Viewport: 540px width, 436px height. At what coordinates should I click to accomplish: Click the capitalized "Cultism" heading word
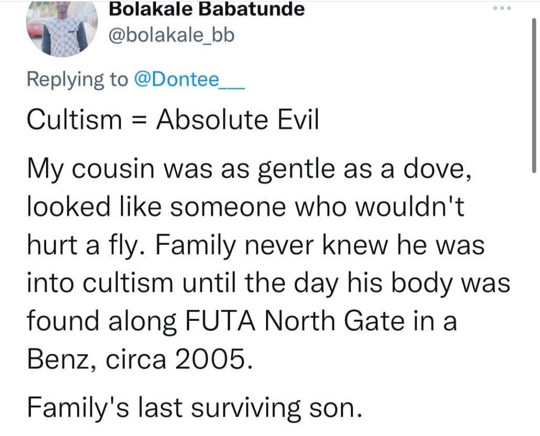tap(74, 121)
